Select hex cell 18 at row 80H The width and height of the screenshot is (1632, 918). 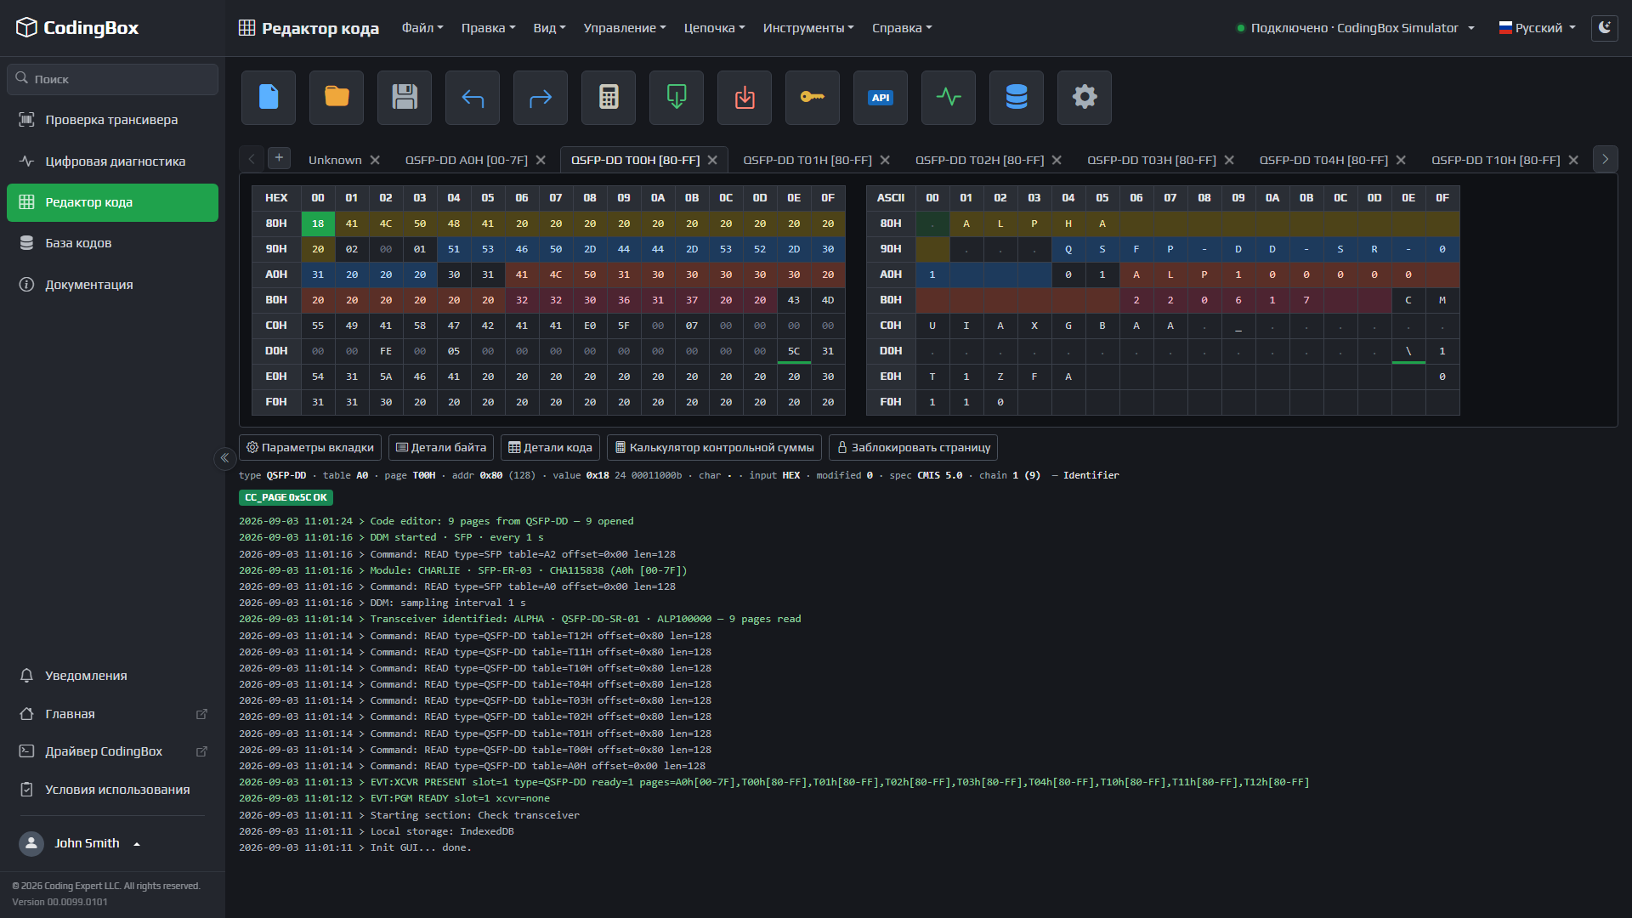(318, 224)
